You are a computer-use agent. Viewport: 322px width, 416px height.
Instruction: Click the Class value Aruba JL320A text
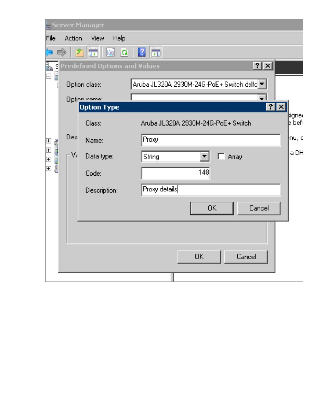pos(196,123)
